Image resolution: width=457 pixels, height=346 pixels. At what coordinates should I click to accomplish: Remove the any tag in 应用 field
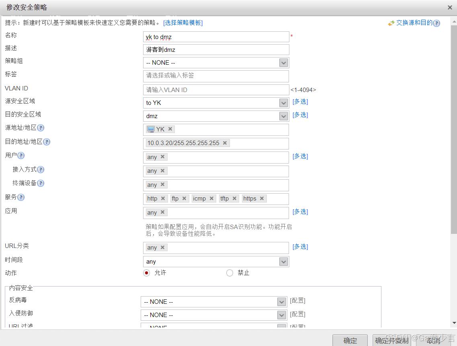pos(163,212)
